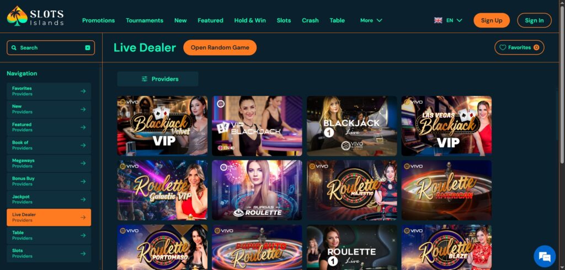Click Open Random Game button

[x=220, y=47]
